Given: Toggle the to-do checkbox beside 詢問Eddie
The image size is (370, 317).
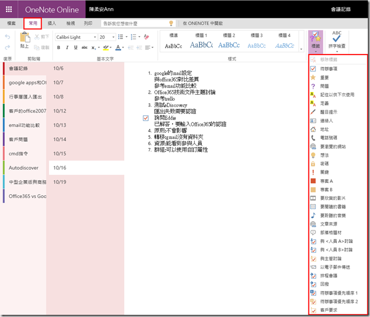Looking at the screenshot, I should tap(146, 117).
